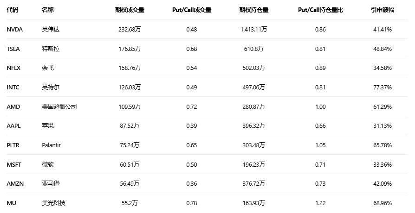Viewport: 415px width, 213px height.
Task: Open the 奈飞 stock name
Action: pyautogui.click(x=47, y=68)
